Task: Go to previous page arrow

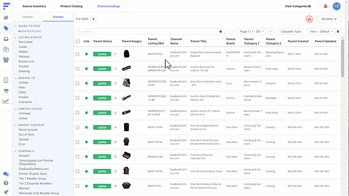Action: 233,31
